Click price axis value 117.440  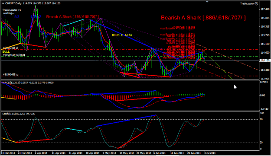264,9
